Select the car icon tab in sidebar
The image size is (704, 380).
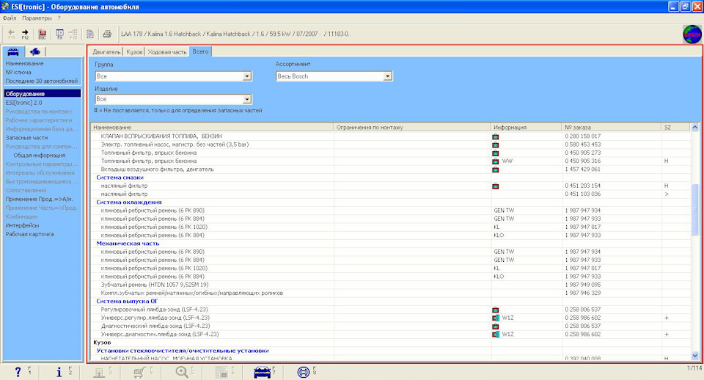(x=13, y=51)
